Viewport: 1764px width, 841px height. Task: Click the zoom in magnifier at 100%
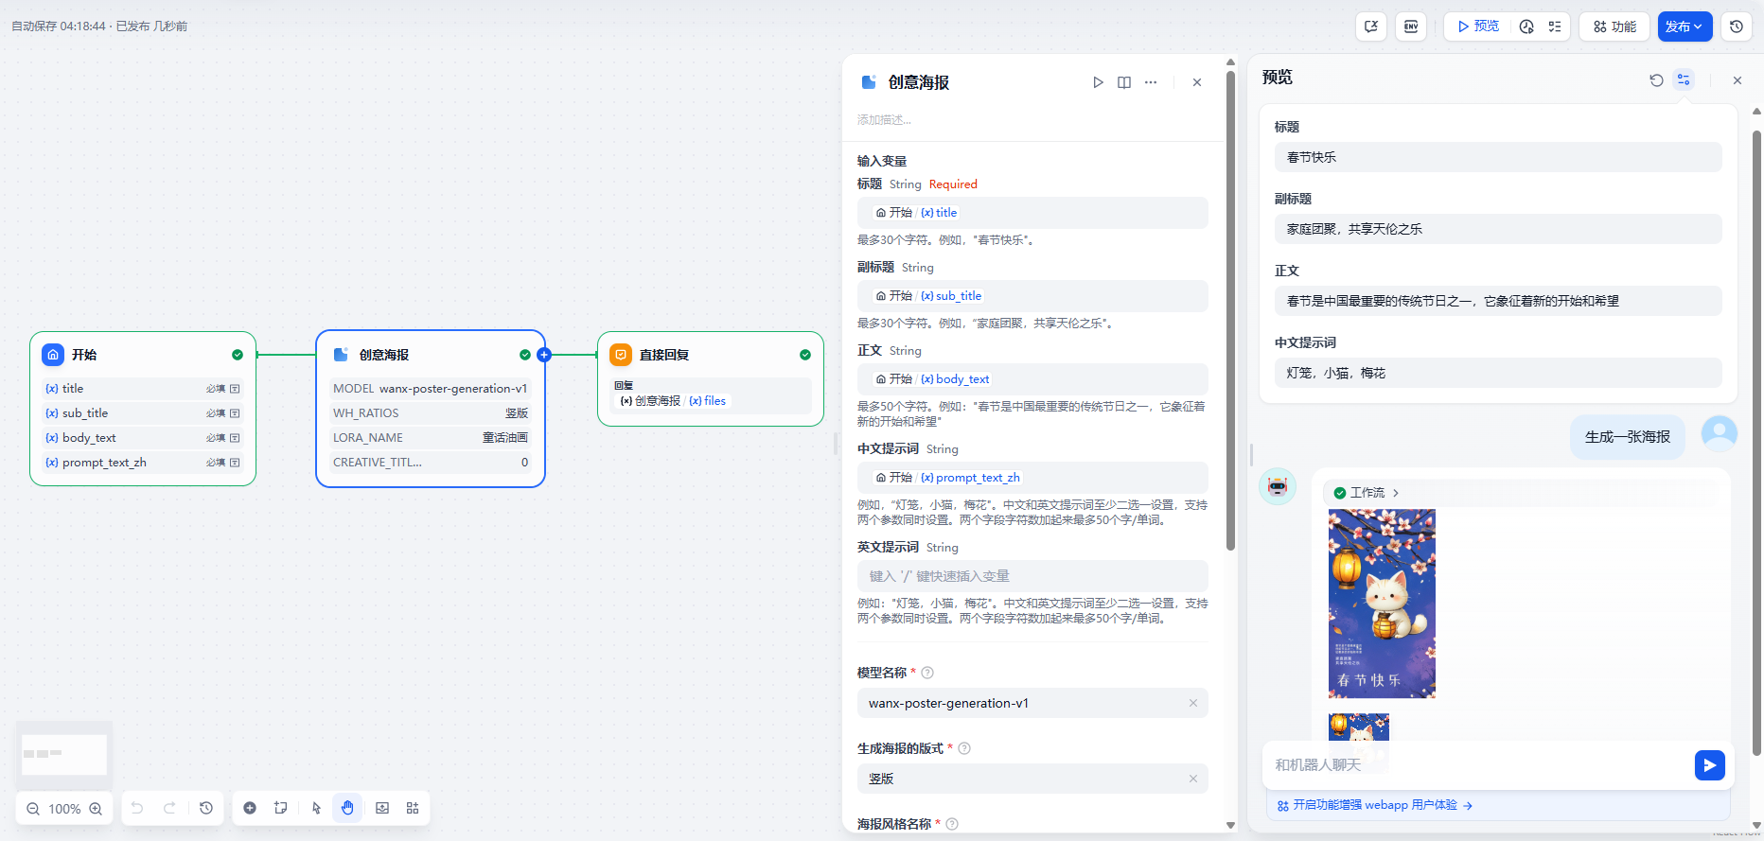pyautogui.click(x=96, y=809)
